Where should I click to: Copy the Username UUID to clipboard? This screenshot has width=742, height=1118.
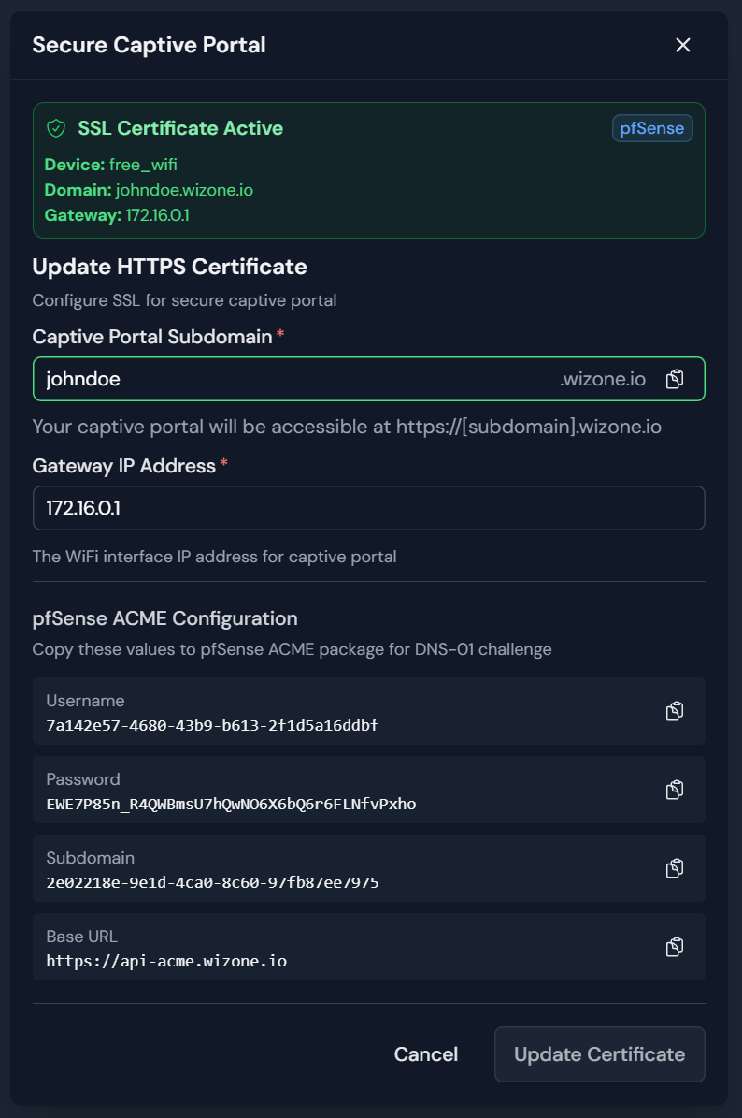[675, 711]
